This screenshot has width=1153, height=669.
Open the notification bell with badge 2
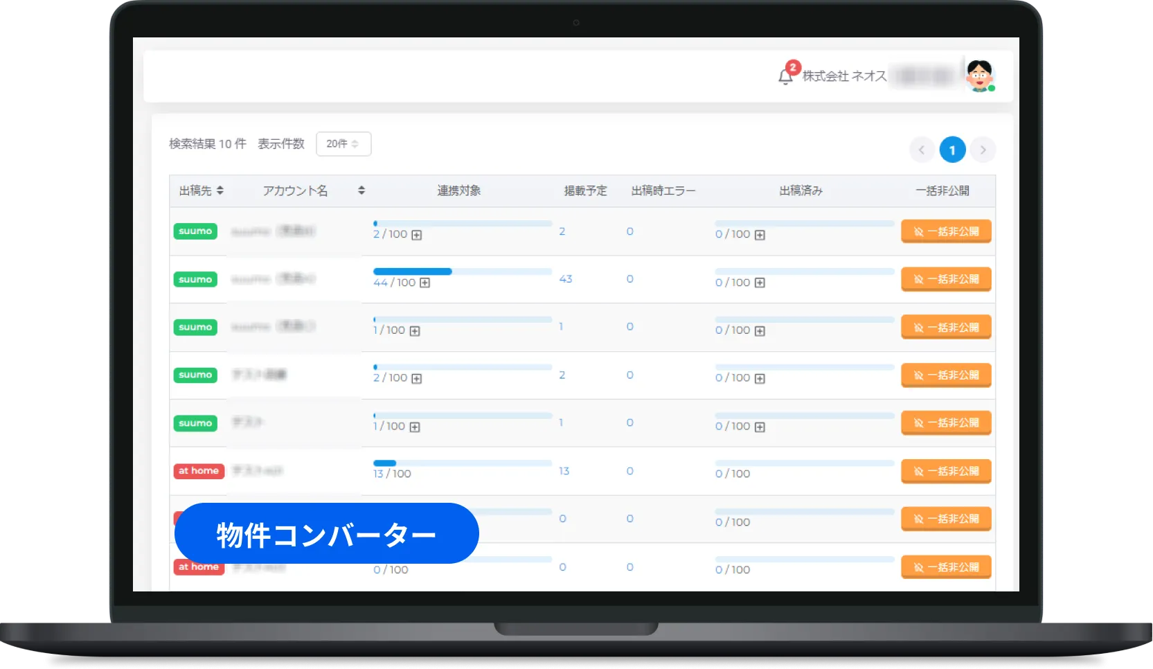coord(787,73)
